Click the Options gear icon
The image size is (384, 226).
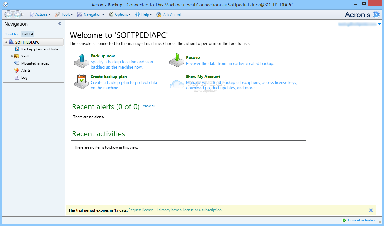111,14
